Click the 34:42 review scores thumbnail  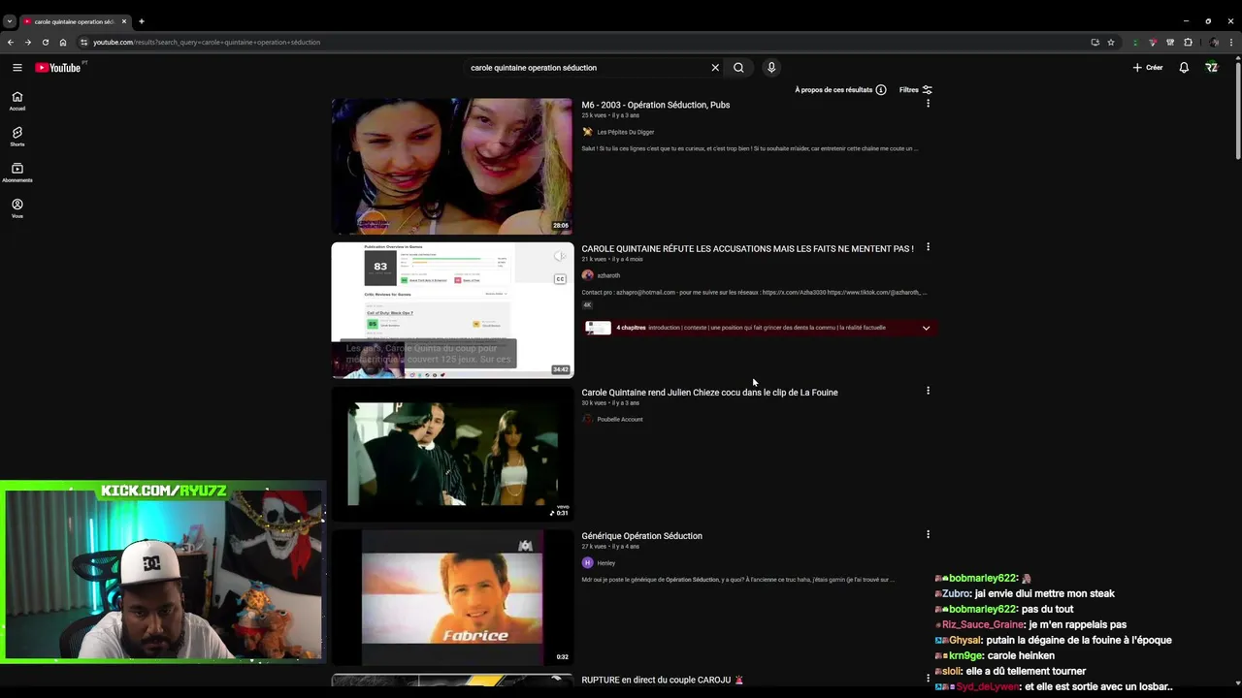pos(452,309)
